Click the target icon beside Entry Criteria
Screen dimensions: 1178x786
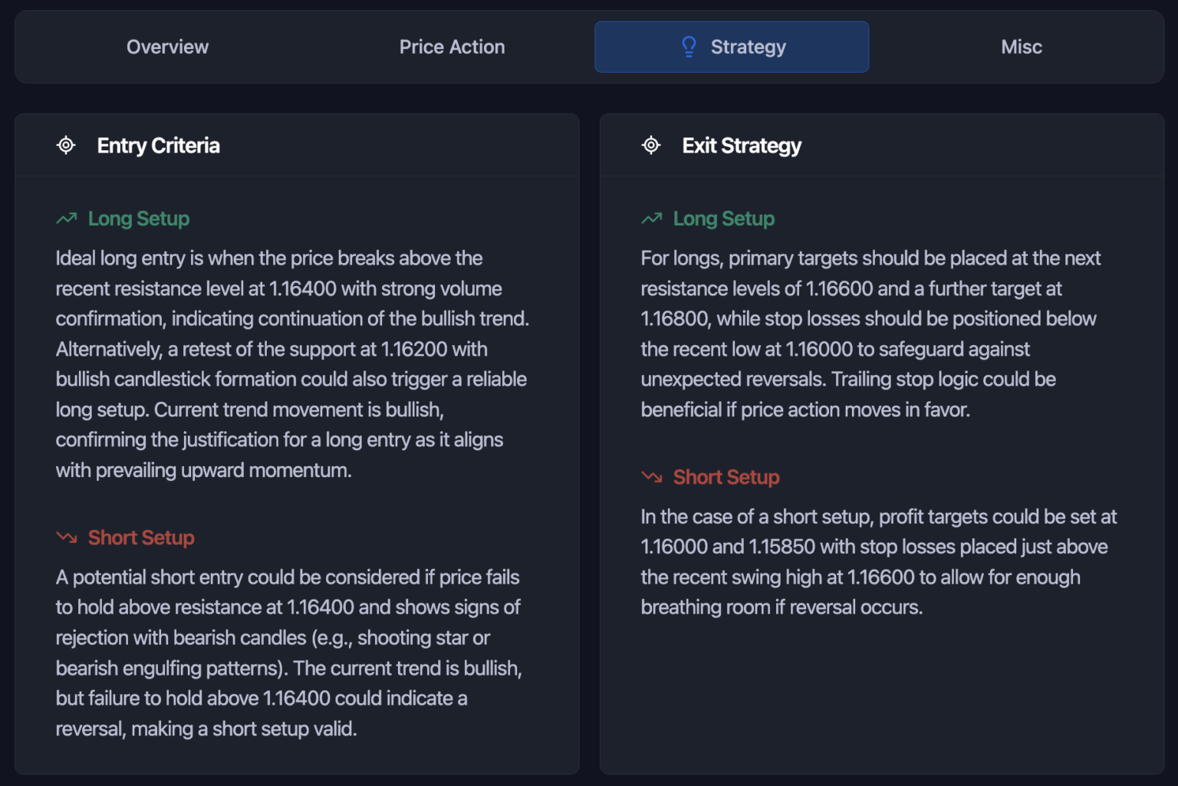tap(66, 145)
